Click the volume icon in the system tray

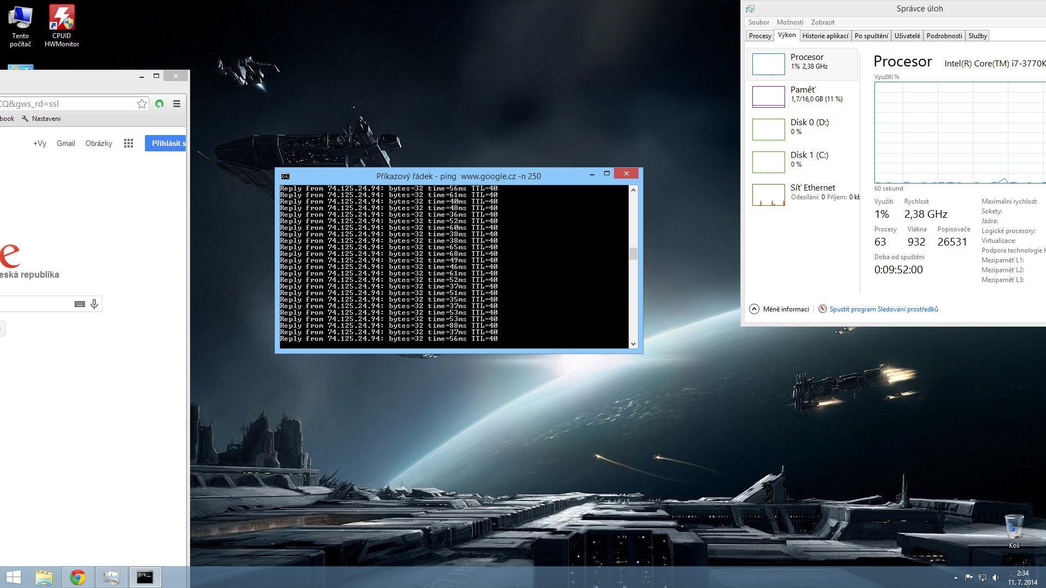point(995,578)
